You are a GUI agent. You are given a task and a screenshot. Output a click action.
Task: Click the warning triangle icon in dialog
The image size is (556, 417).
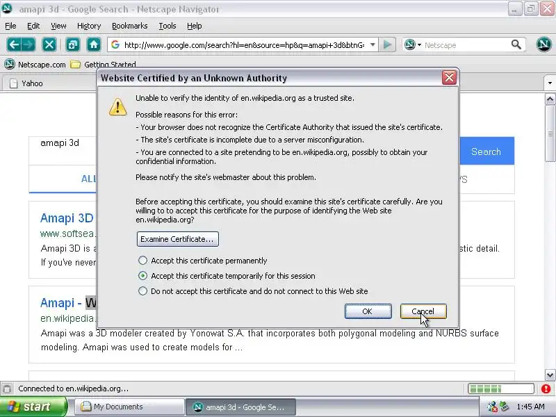117,107
